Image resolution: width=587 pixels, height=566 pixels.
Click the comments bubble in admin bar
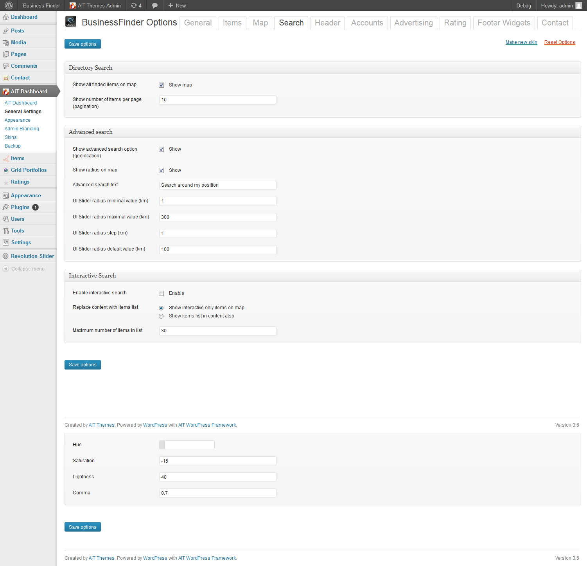coord(155,5)
